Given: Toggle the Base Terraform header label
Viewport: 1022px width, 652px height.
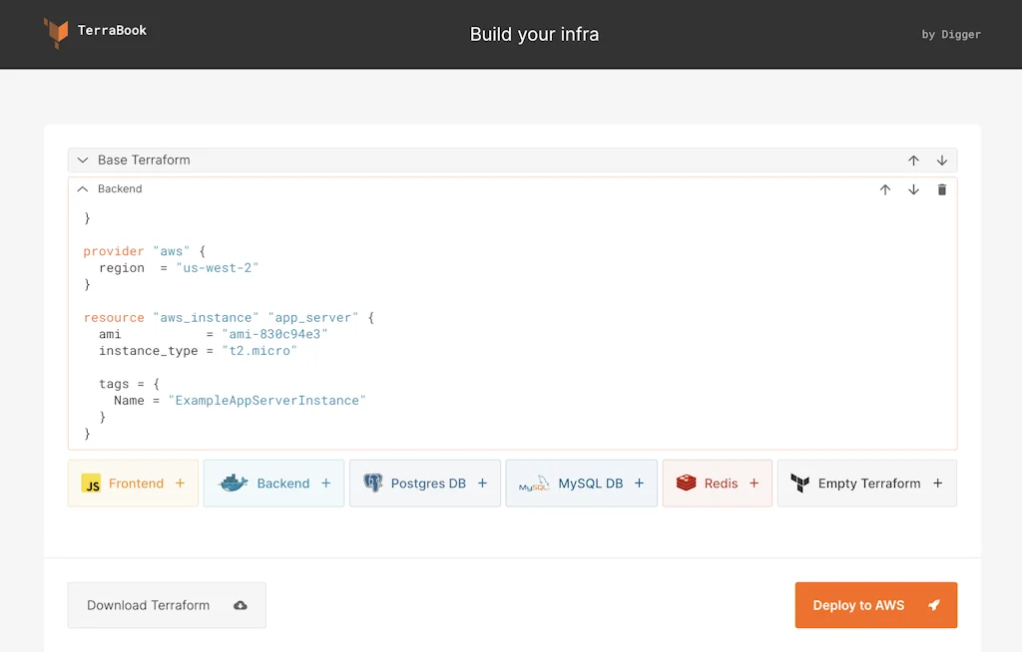Looking at the screenshot, I should [144, 161].
